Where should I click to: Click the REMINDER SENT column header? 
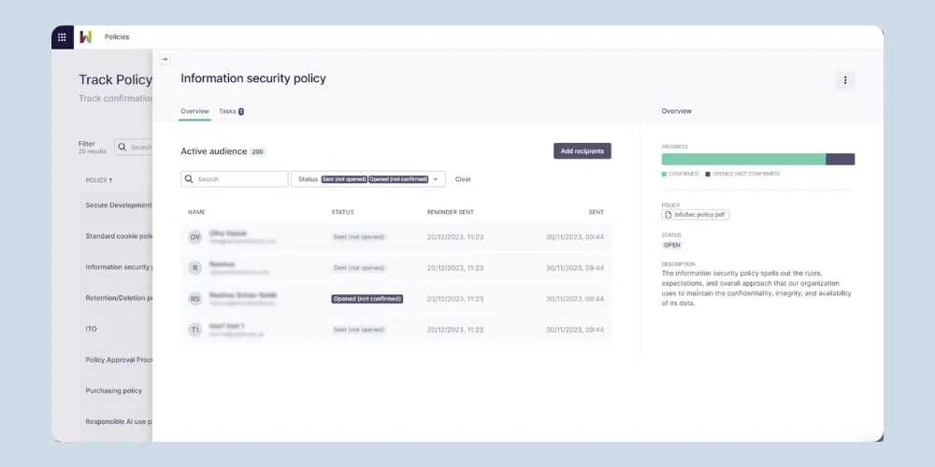(x=451, y=212)
